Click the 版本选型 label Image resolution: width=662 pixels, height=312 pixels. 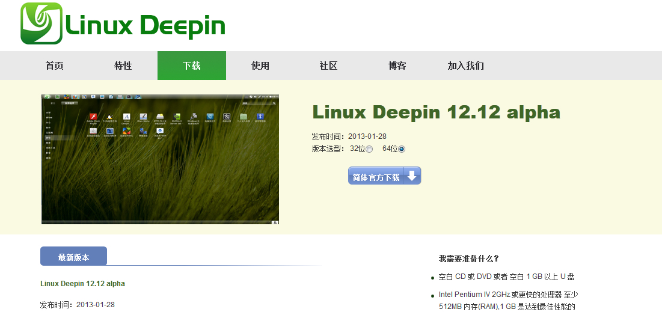point(328,148)
